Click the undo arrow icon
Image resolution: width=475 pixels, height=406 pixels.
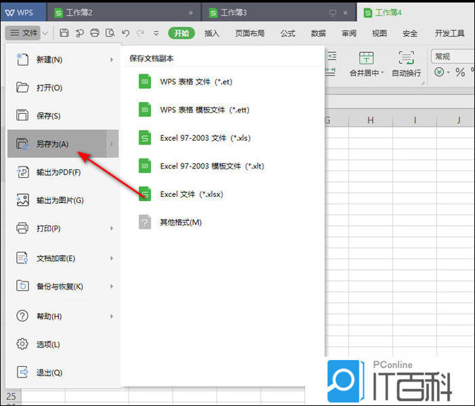pyautogui.click(x=125, y=32)
